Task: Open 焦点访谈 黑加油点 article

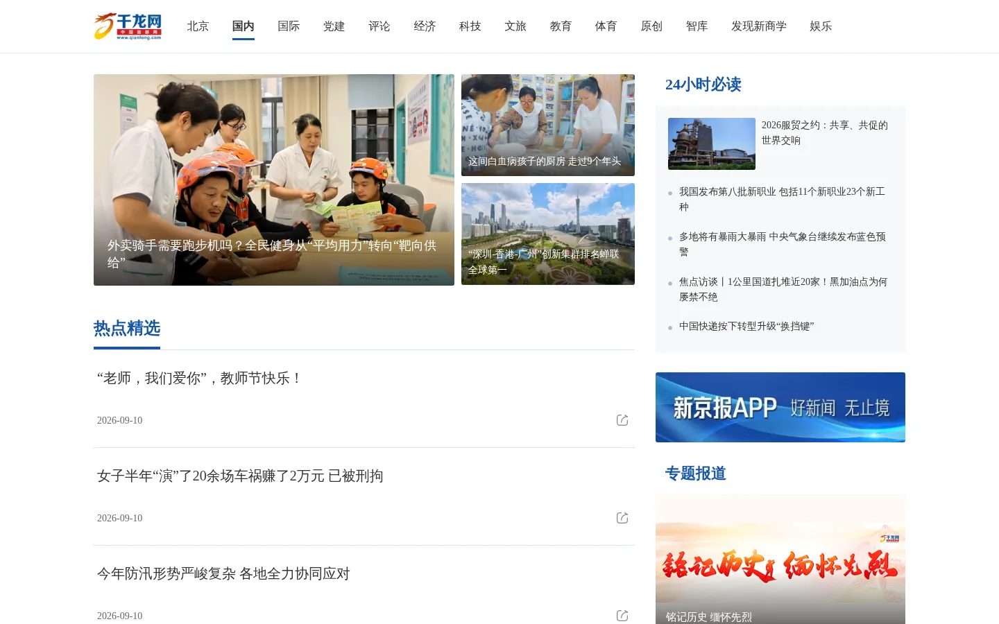Action: (x=783, y=289)
